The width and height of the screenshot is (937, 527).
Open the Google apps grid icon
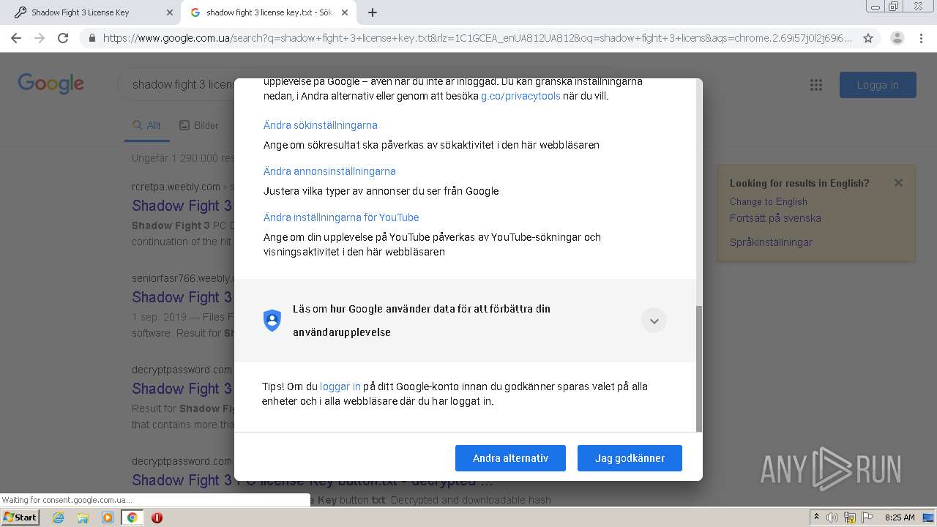pyautogui.click(x=816, y=85)
